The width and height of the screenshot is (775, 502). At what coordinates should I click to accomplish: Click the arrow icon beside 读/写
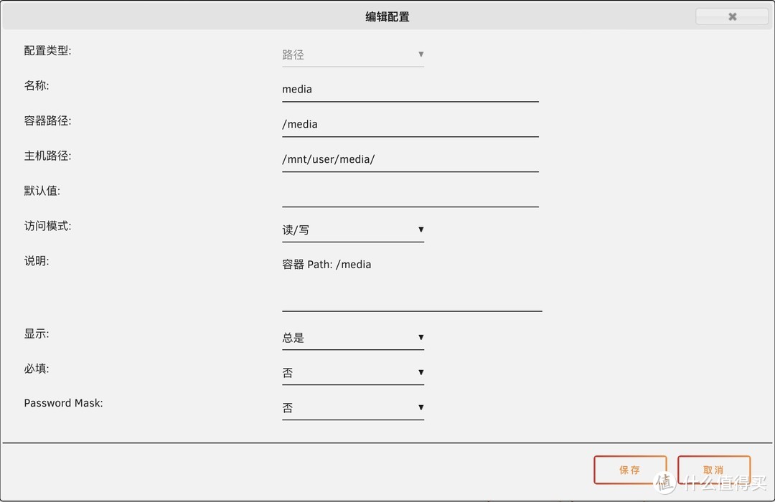tap(421, 230)
